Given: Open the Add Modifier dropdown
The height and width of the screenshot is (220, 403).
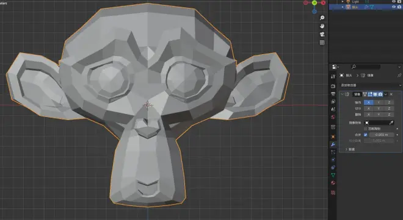Looking at the screenshot, I should coord(371,85).
